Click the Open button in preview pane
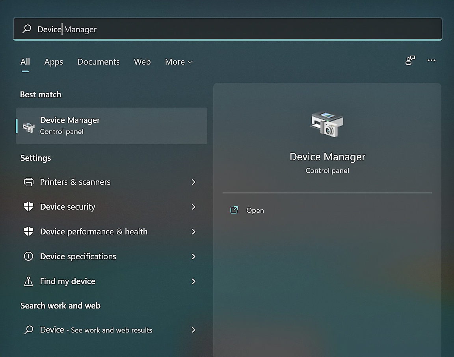The image size is (454, 357). tap(327, 210)
